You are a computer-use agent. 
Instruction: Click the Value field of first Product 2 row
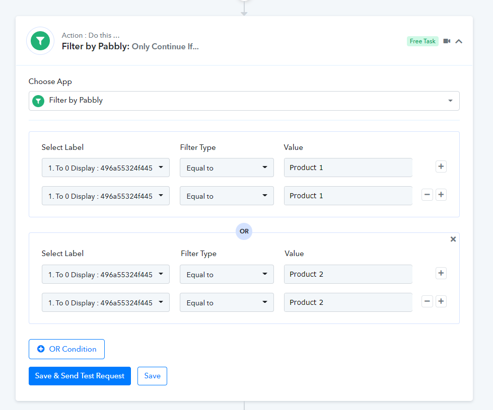point(348,274)
